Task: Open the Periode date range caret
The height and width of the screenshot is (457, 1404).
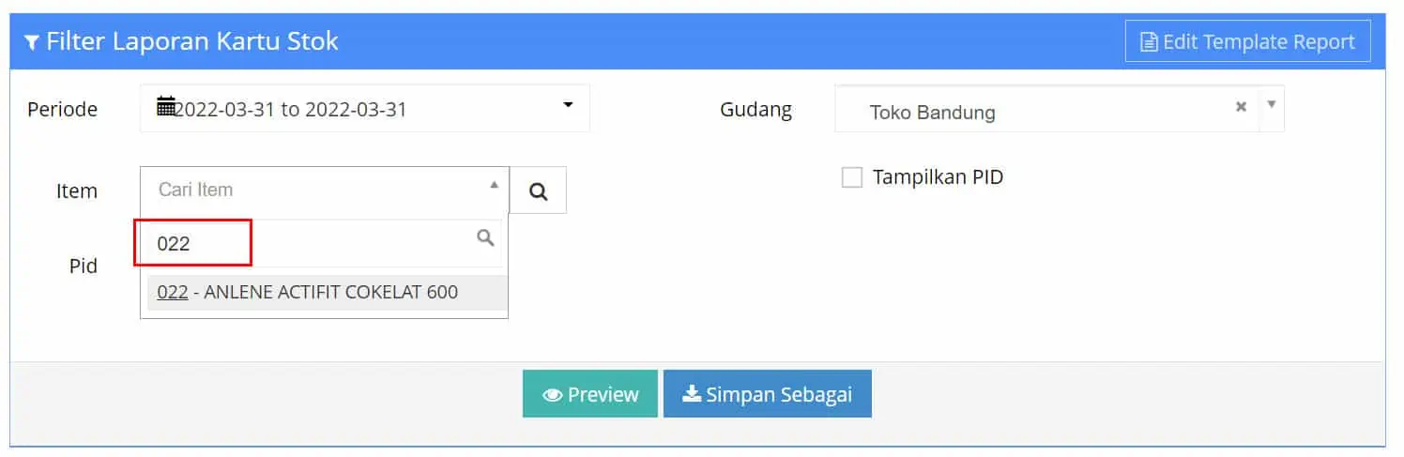Action: click(x=568, y=104)
